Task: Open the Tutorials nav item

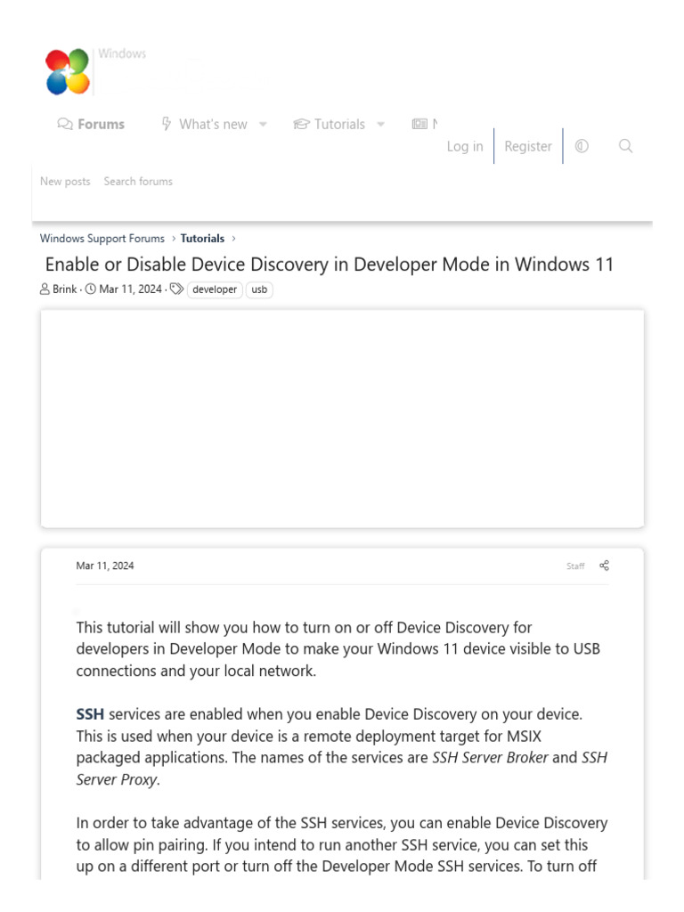Action: click(x=330, y=124)
